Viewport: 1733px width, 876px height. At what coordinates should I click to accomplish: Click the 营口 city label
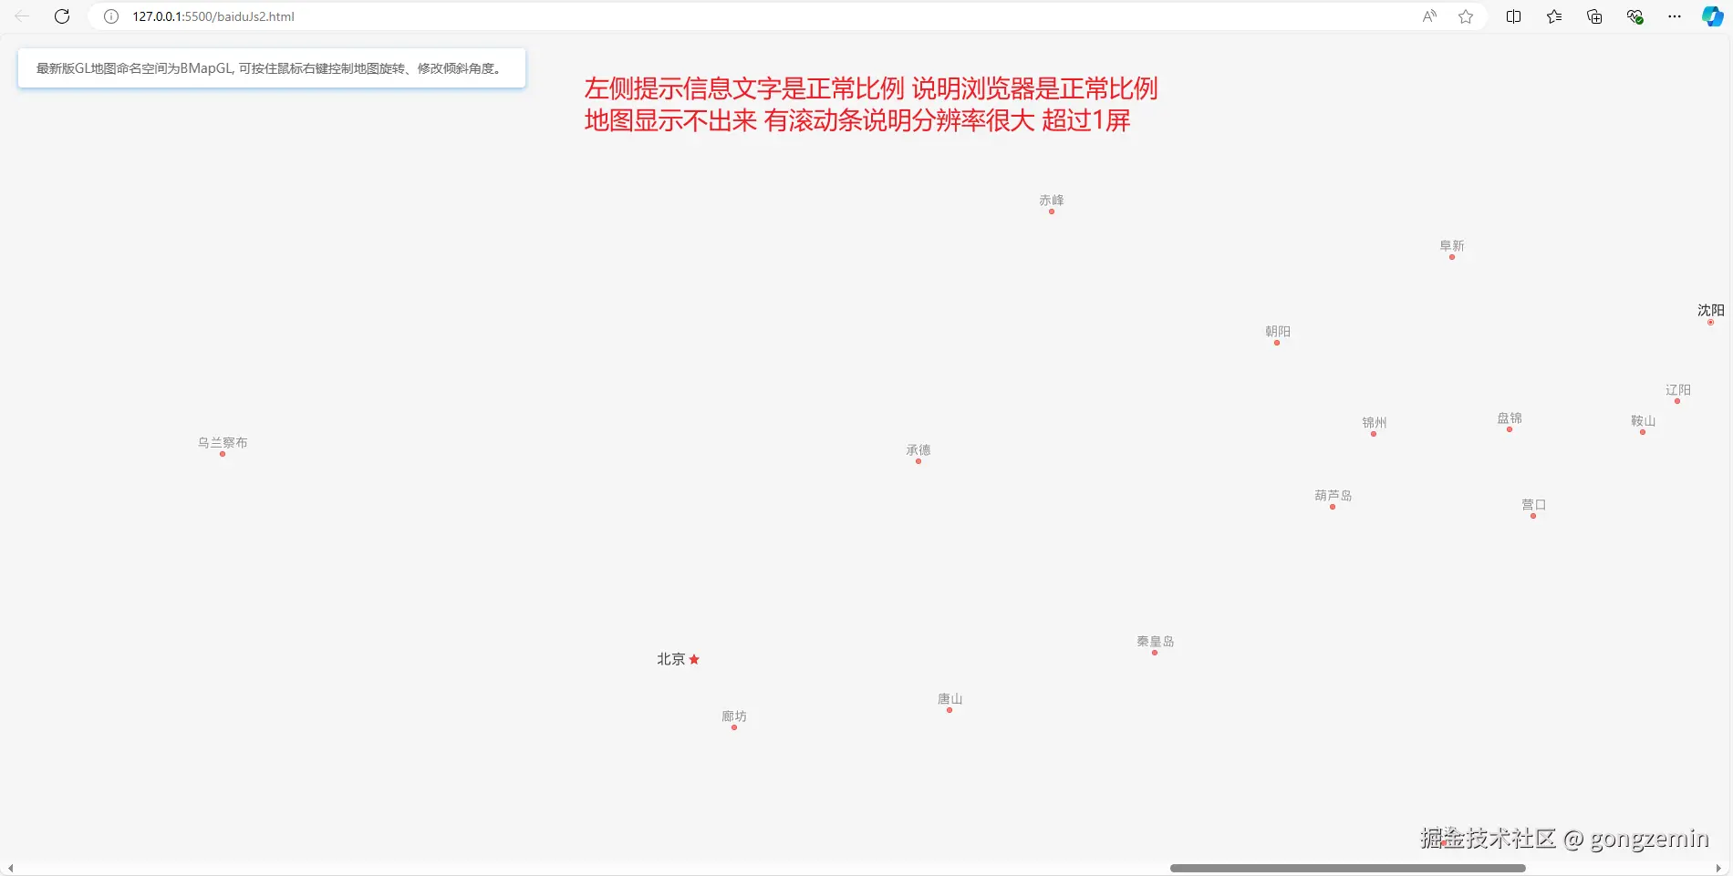1534,505
